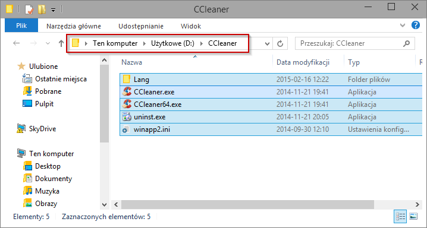Expand arrow after Użytkowe (D:) in path

(202, 43)
